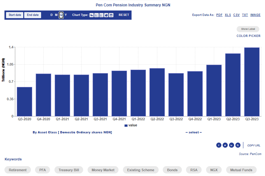Open the RSA keyword tag
The height and width of the screenshot is (176, 265).
[x=194, y=170]
